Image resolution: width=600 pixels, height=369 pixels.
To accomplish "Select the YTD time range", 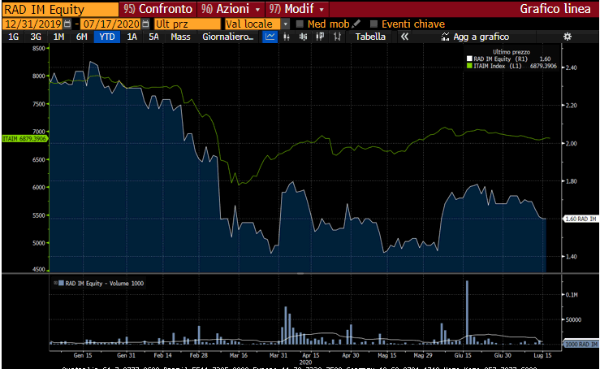I will (x=106, y=37).
